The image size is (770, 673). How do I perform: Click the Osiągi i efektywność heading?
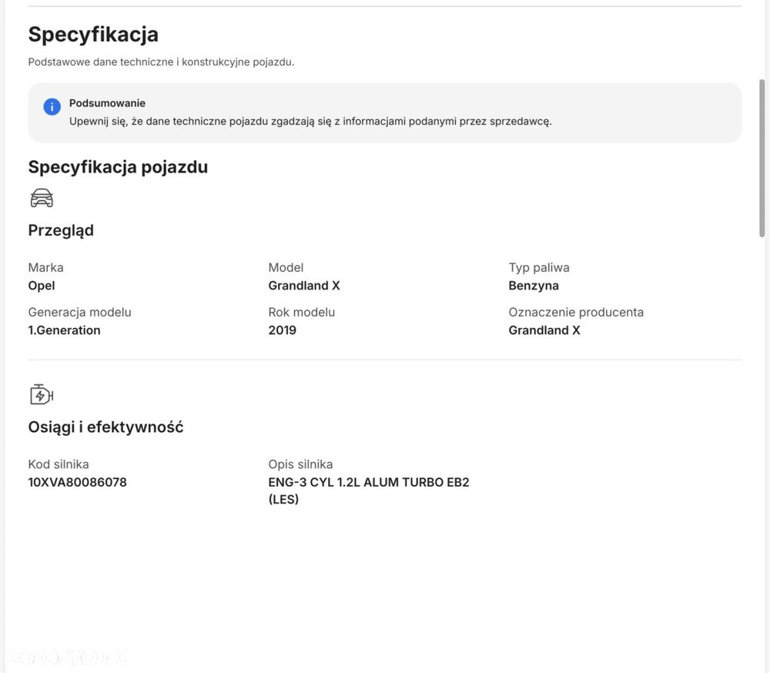pos(105,427)
